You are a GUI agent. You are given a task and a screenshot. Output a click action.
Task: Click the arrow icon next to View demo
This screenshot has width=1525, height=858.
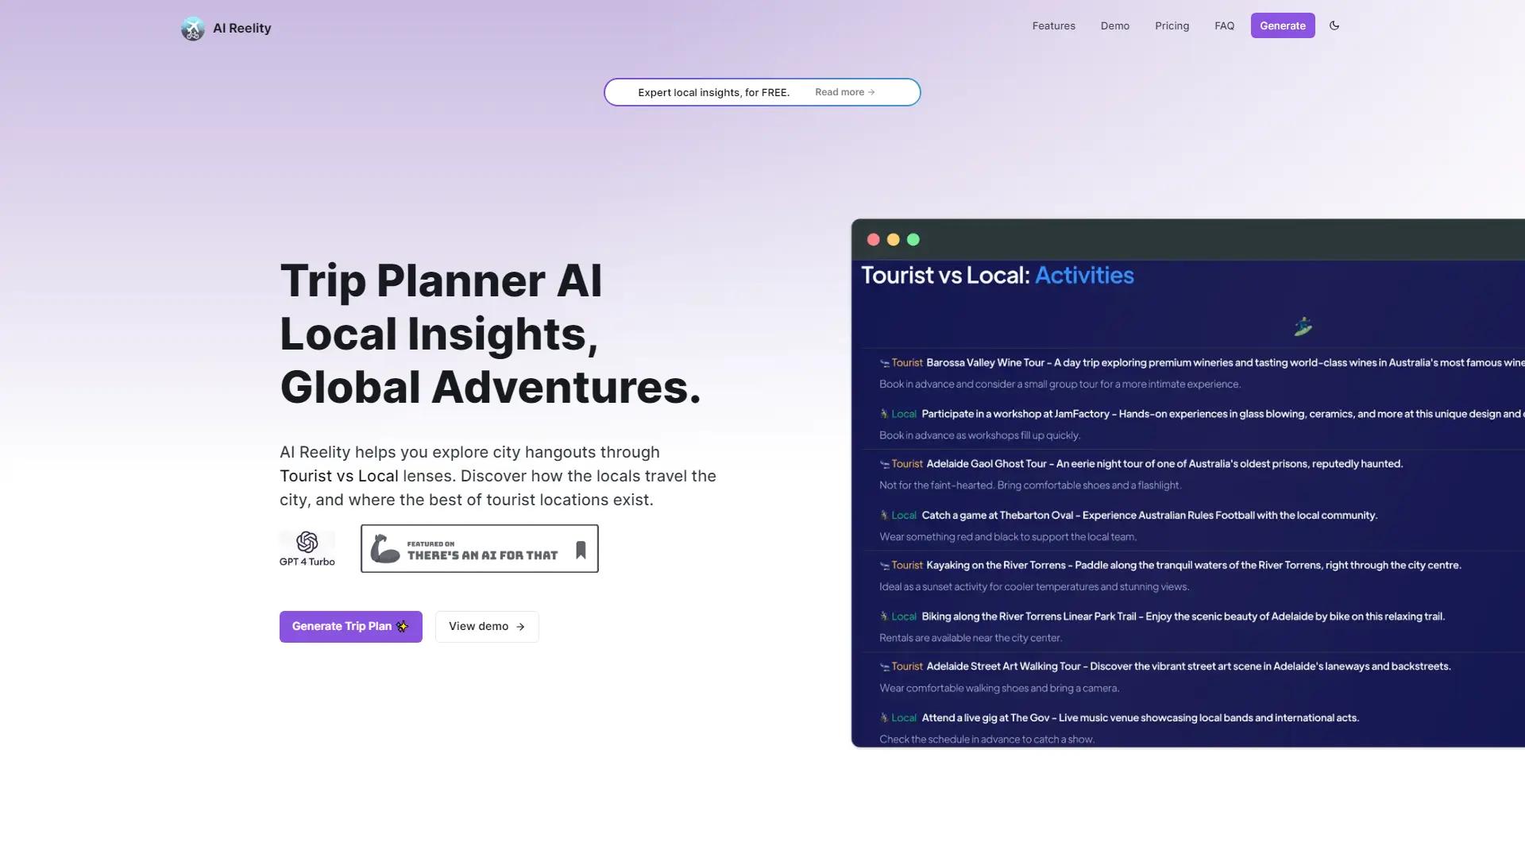coord(520,626)
